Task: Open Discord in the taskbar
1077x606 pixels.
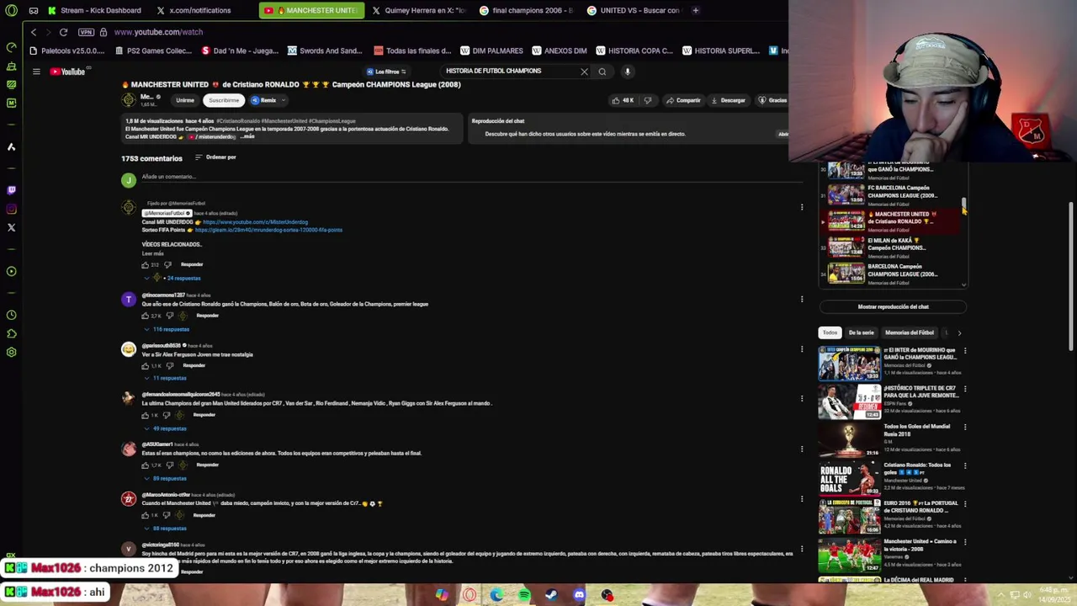Action: click(x=579, y=595)
